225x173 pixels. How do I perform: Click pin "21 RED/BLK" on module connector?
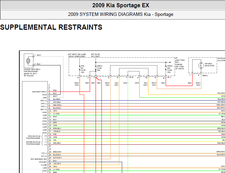point(55,143)
